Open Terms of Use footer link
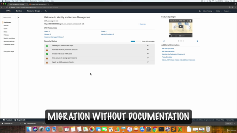 (230, 120)
